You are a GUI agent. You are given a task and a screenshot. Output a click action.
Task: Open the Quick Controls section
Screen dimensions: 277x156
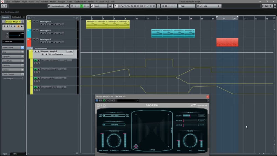(x=13, y=74)
